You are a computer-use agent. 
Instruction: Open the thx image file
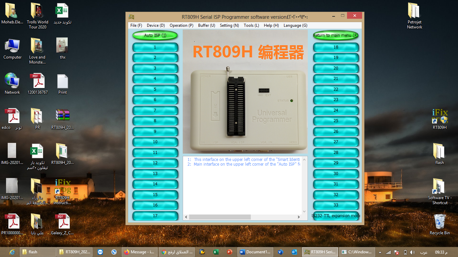[x=62, y=49]
